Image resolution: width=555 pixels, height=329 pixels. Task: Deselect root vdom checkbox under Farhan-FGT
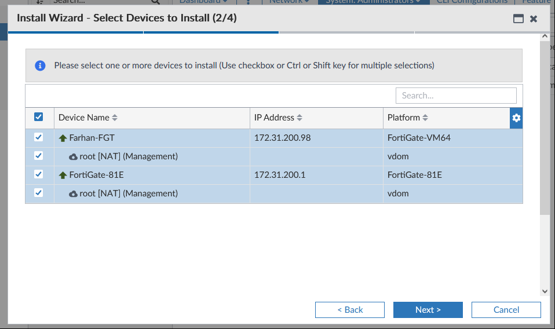(x=39, y=156)
